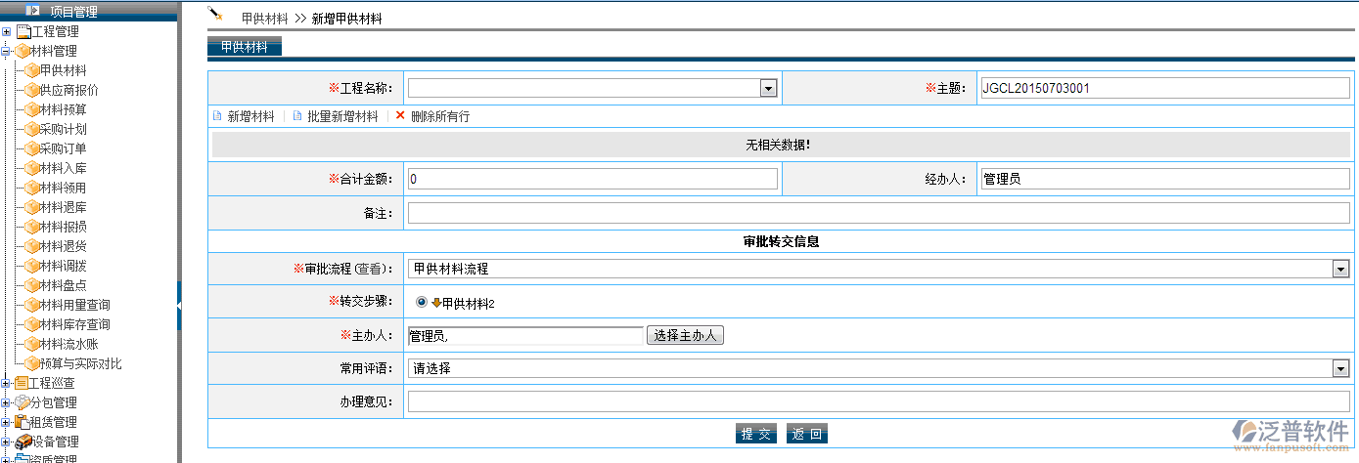
Task: Click the icon beside 材料入库
Action: [x=32, y=168]
